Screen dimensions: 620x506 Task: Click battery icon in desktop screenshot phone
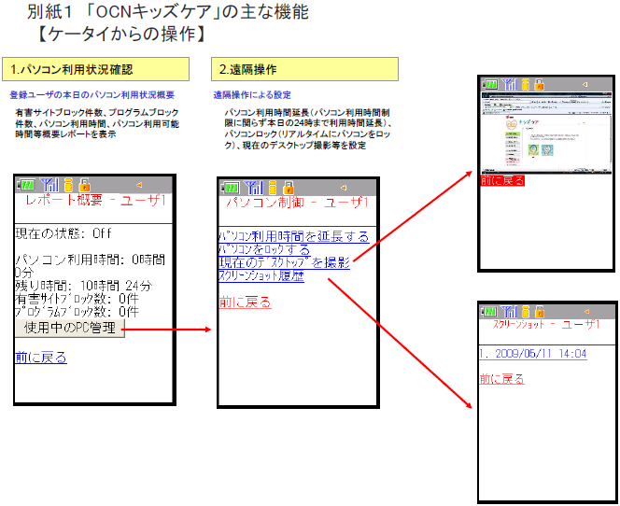489,84
